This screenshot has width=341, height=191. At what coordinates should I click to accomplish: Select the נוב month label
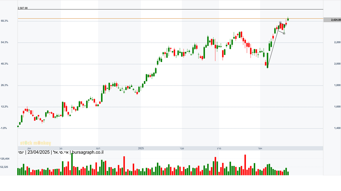click(x=61, y=148)
